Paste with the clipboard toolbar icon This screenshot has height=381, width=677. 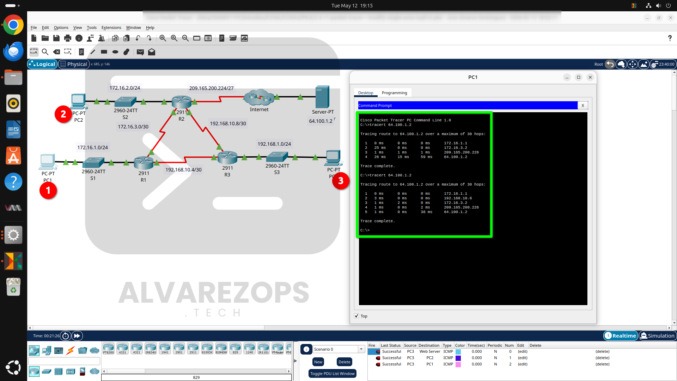point(127,38)
